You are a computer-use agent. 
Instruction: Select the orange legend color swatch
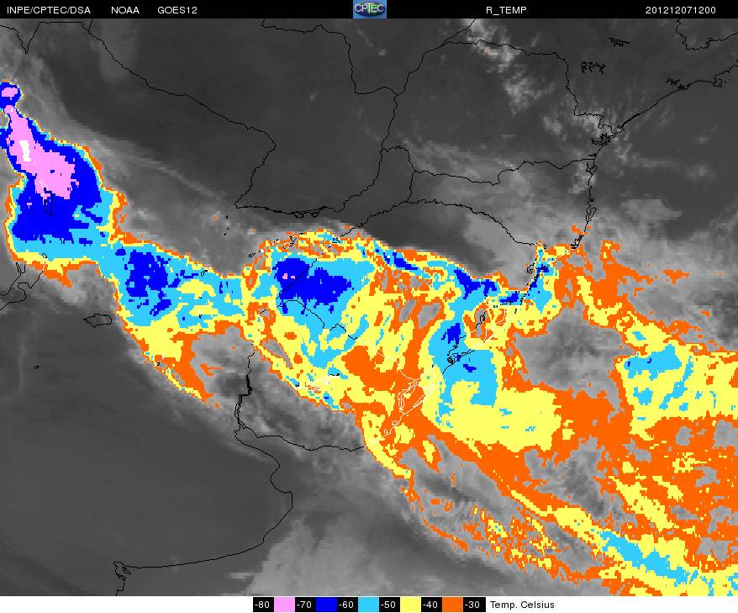pyautogui.click(x=452, y=605)
